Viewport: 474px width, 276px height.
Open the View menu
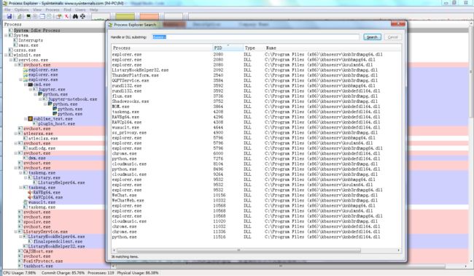[37, 9]
